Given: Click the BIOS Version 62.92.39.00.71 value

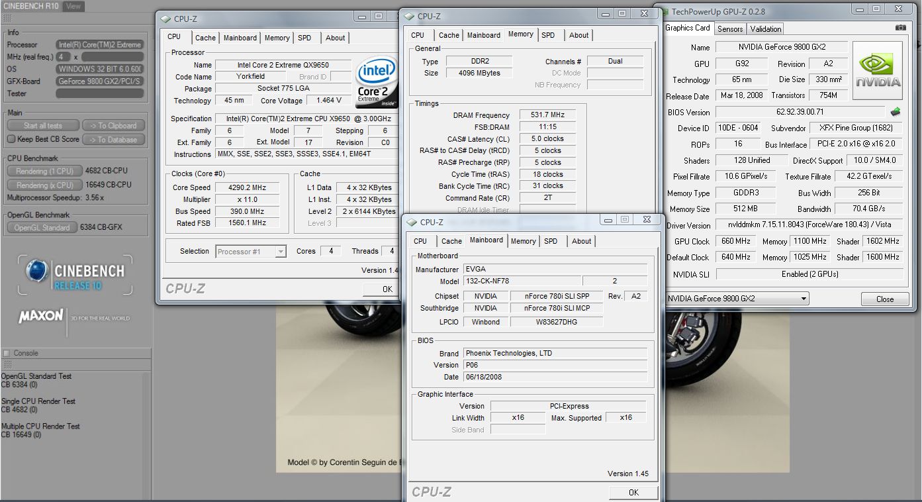Looking at the screenshot, I should (800, 113).
